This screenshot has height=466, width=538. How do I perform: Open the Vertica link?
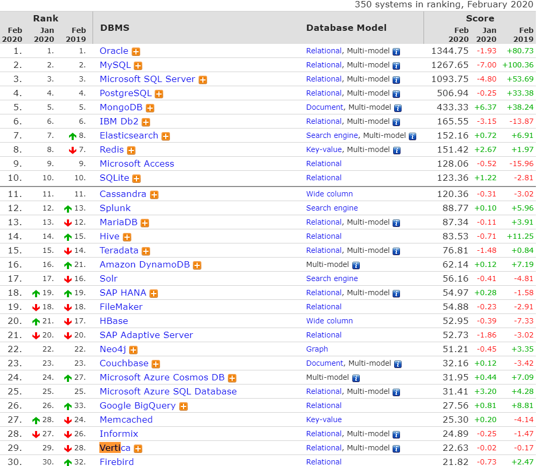pos(115,448)
